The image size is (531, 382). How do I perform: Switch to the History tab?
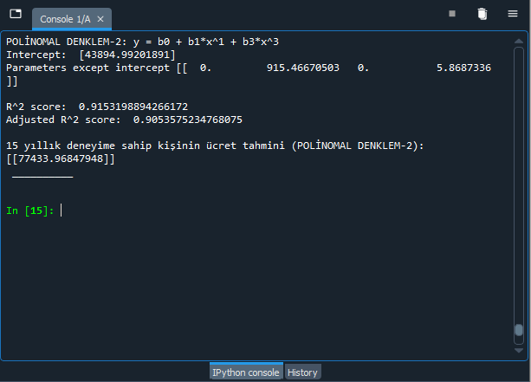302,372
